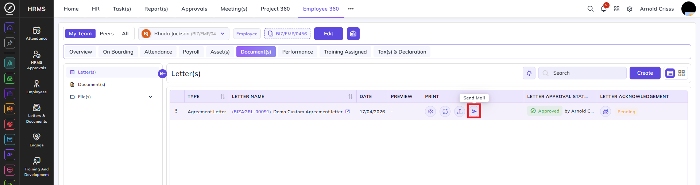This screenshot has width=700, height=185.
Task: Open the Demo Custom Agreement letter external link icon
Action: 348,111
